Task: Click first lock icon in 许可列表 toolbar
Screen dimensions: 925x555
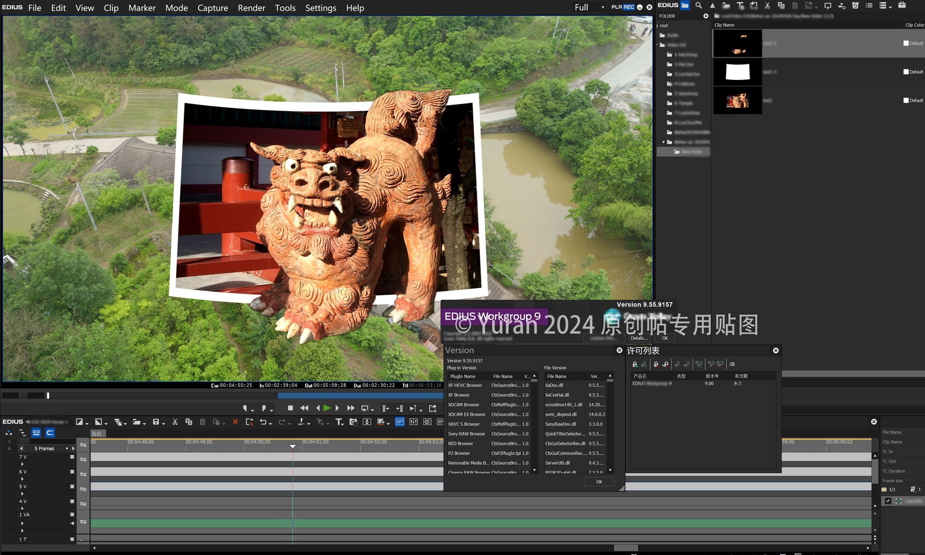Action: pos(636,364)
